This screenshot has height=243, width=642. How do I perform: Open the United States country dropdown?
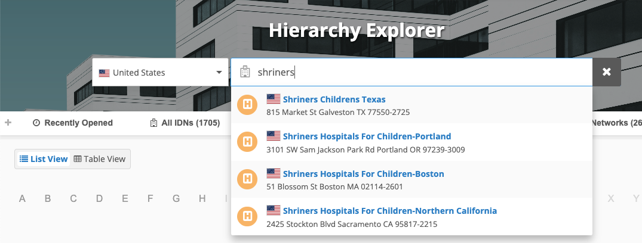pyautogui.click(x=160, y=72)
